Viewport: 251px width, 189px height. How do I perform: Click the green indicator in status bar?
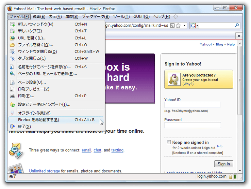point(235,177)
